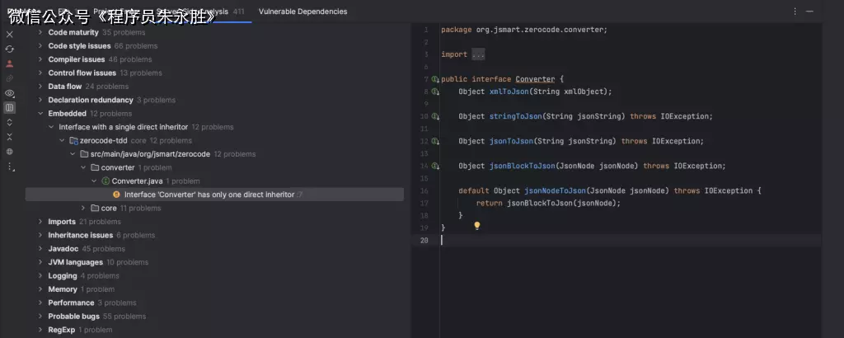Toggle the preview editor panel icon
Image resolution: width=844 pixels, height=338 pixels.
coord(10,108)
